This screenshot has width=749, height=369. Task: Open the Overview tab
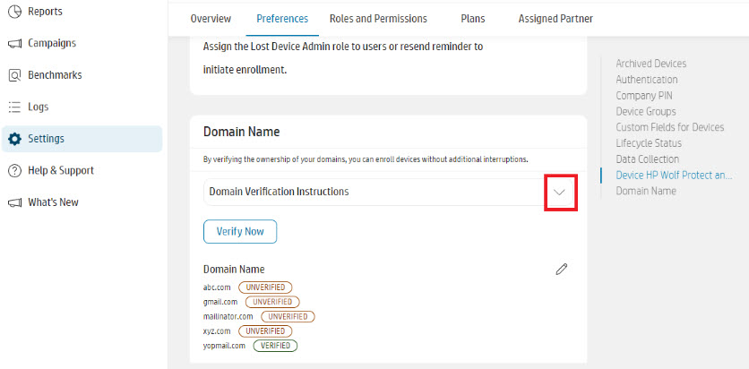click(x=211, y=19)
